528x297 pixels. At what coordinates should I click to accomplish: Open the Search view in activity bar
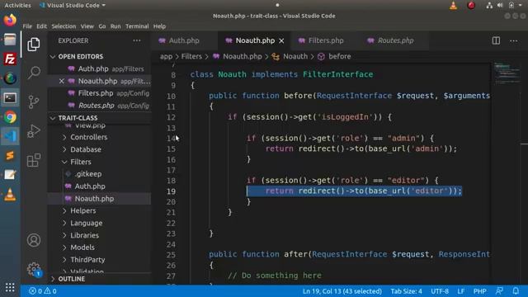click(x=34, y=73)
